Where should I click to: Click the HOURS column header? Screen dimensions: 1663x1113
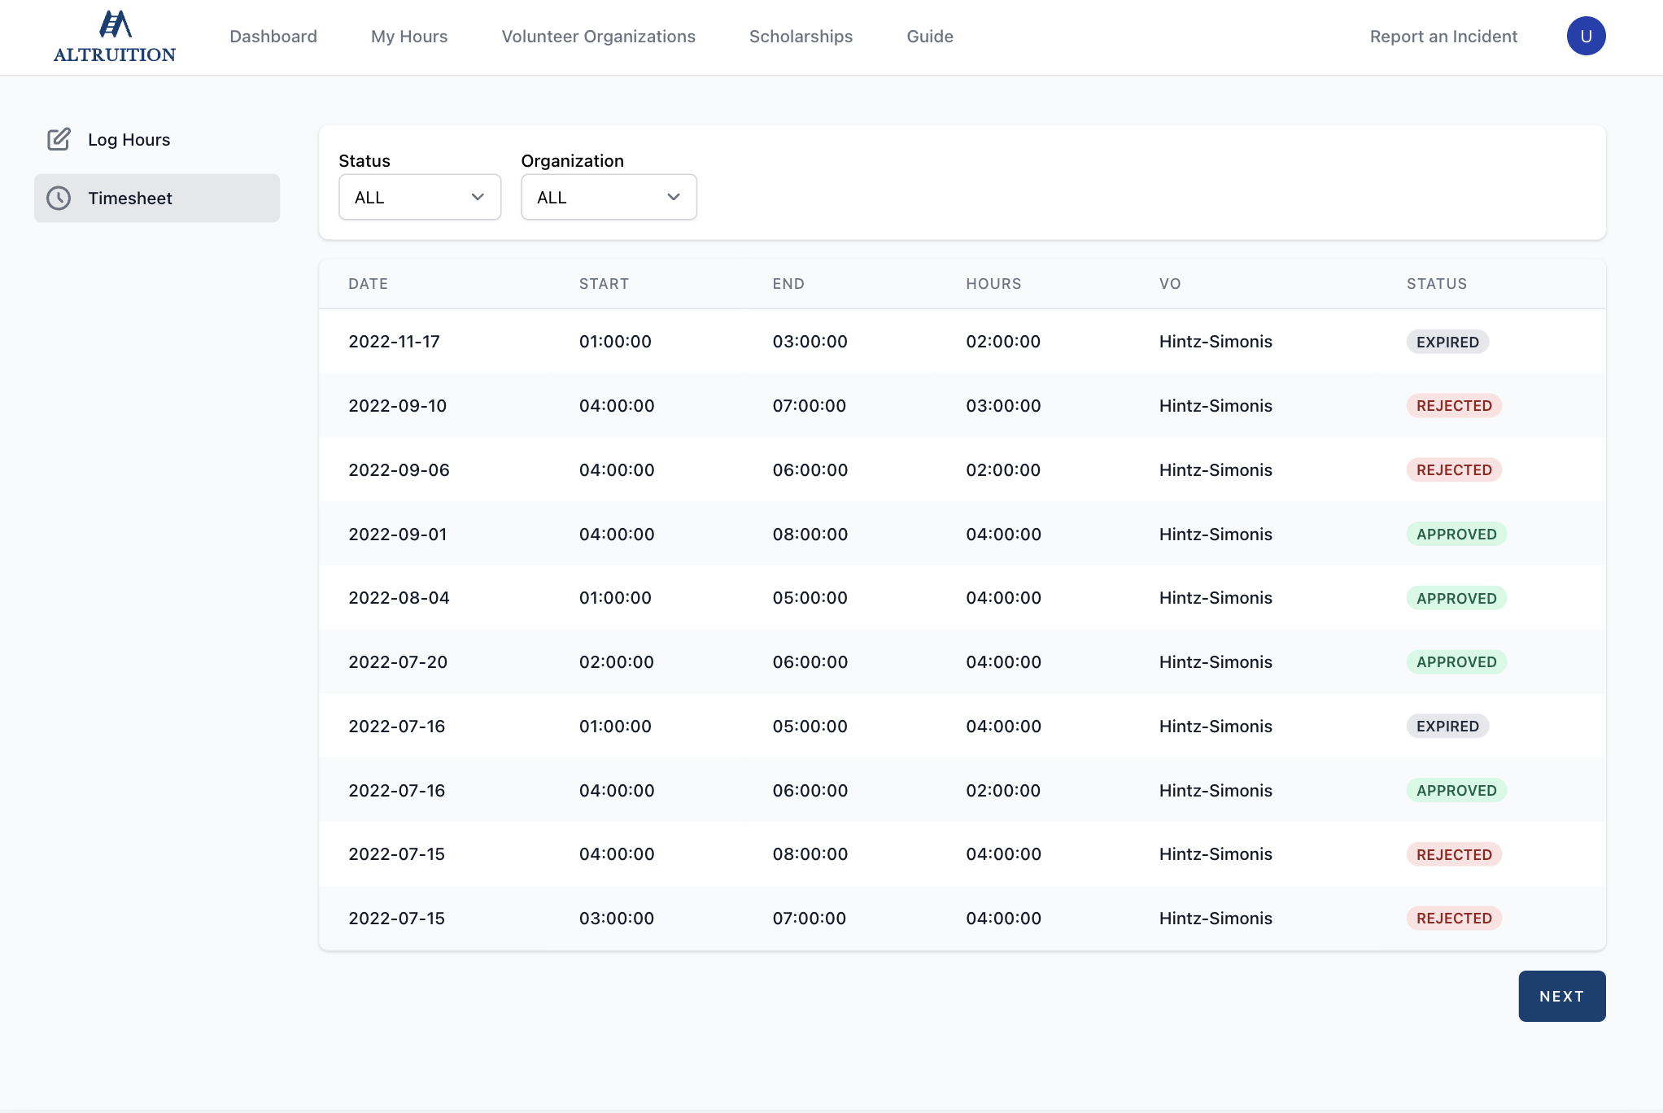[x=993, y=284]
